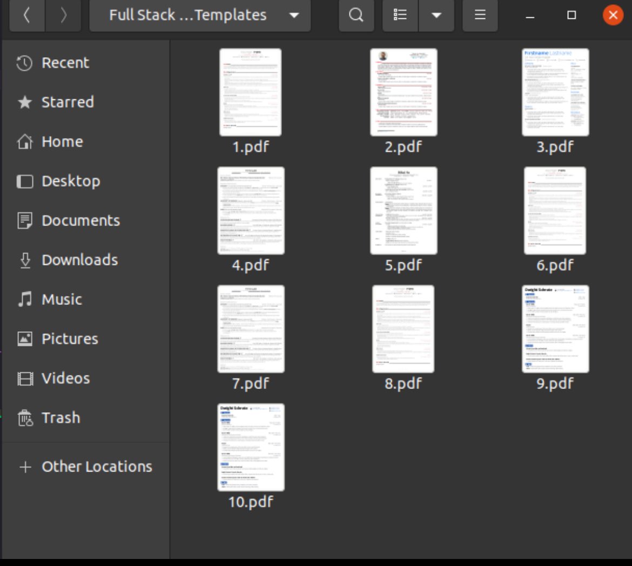Click the Music note icon
The width and height of the screenshot is (632, 566).
coord(25,299)
